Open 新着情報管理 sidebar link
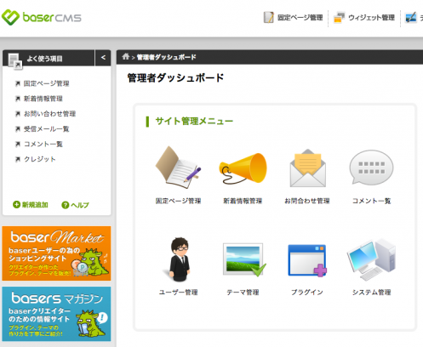423x347 pixels. (x=43, y=99)
